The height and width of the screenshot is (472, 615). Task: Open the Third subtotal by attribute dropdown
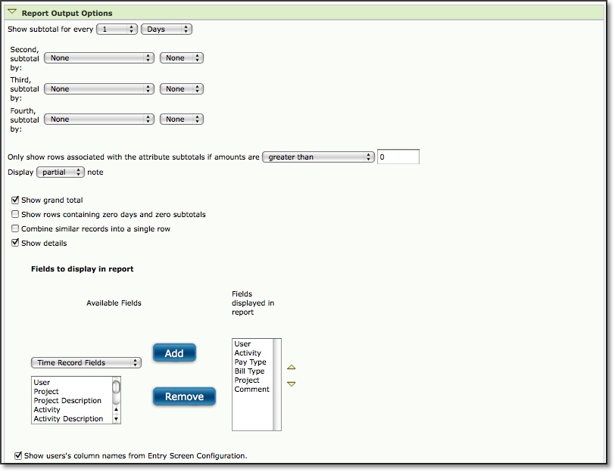coord(98,89)
